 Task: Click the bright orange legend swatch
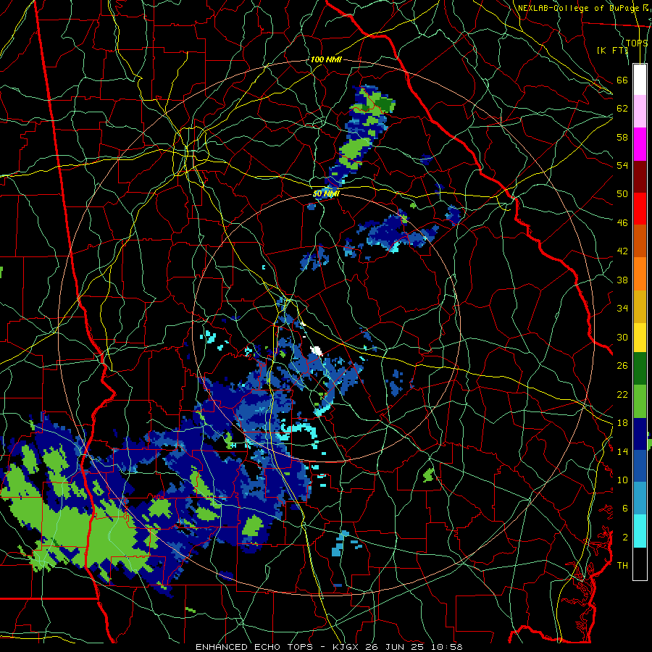pos(640,274)
